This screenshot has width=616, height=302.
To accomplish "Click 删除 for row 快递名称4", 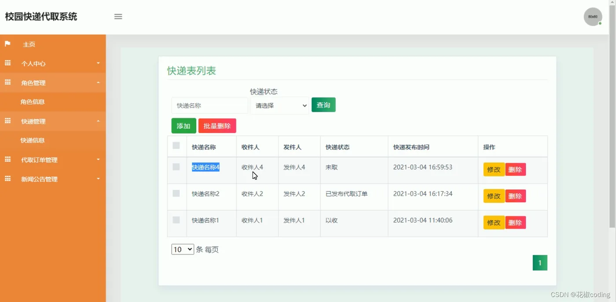I will (x=515, y=169).
